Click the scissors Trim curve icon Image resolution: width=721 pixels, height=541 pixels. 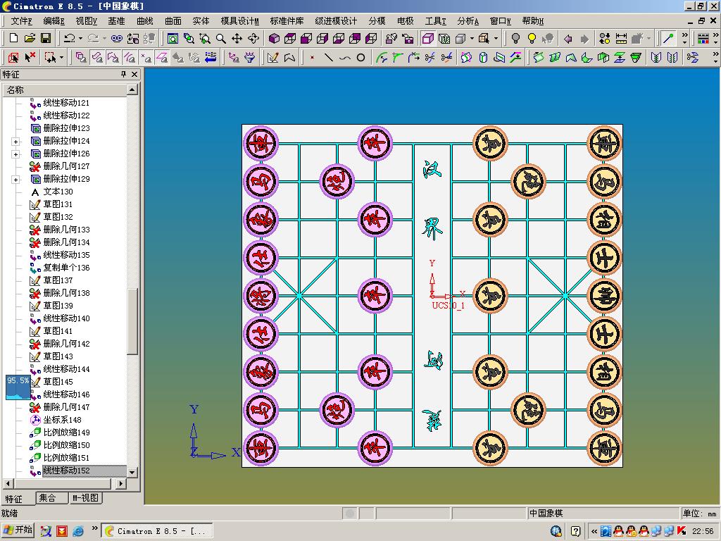[430, 58]
